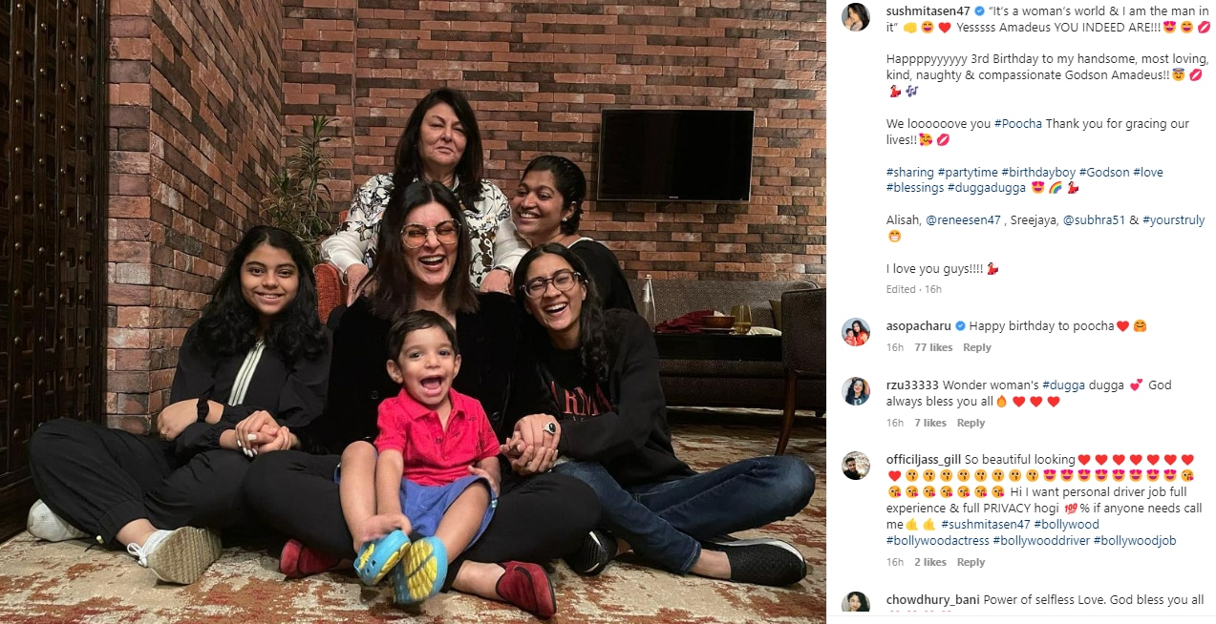Open the #bollywooddriver hashtag
Viewport: 1216px width, 624px height.
point(1041,541)
